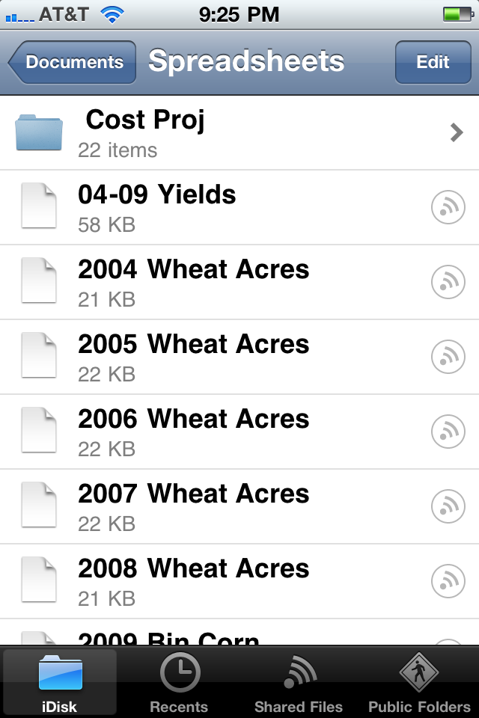Click the Cost Proj folder icon

point(39,133)
